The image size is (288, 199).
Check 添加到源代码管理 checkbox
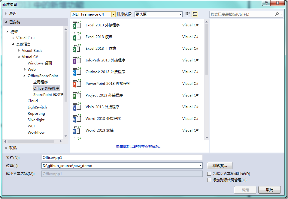(209, 180)
